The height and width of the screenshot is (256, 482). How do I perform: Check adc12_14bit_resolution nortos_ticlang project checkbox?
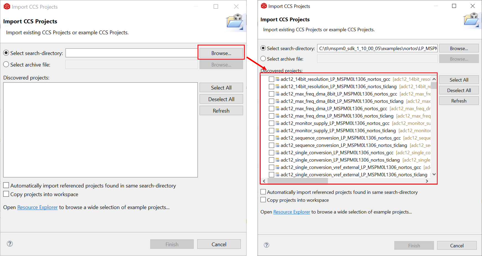(x=271, y=87)
